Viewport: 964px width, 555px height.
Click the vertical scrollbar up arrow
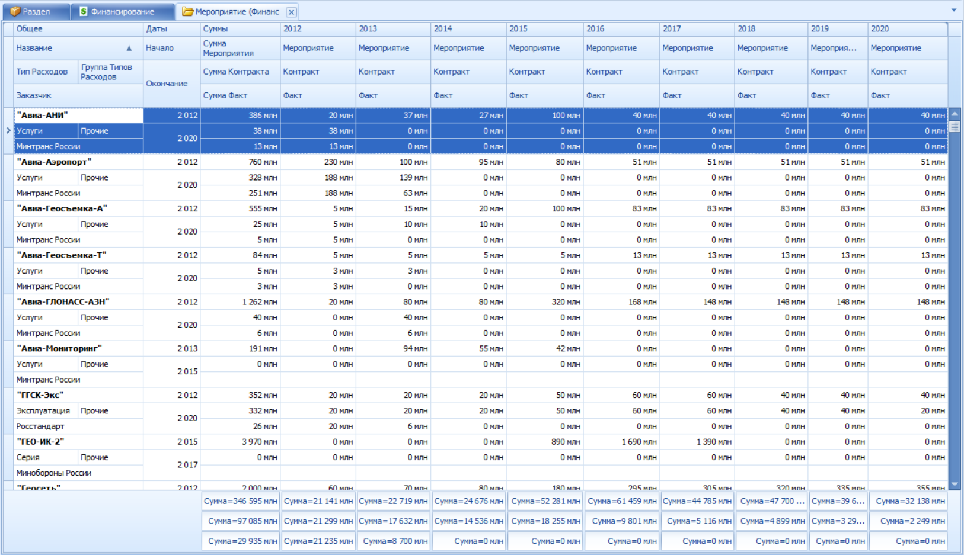coord(955,113)
